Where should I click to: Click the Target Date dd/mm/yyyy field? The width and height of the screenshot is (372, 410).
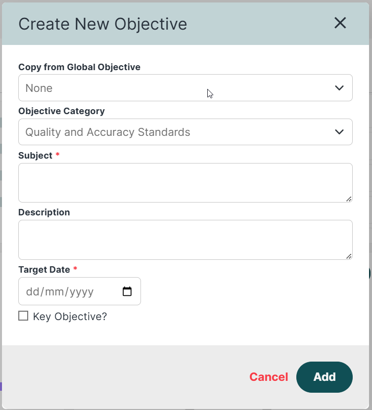(80, 291)
